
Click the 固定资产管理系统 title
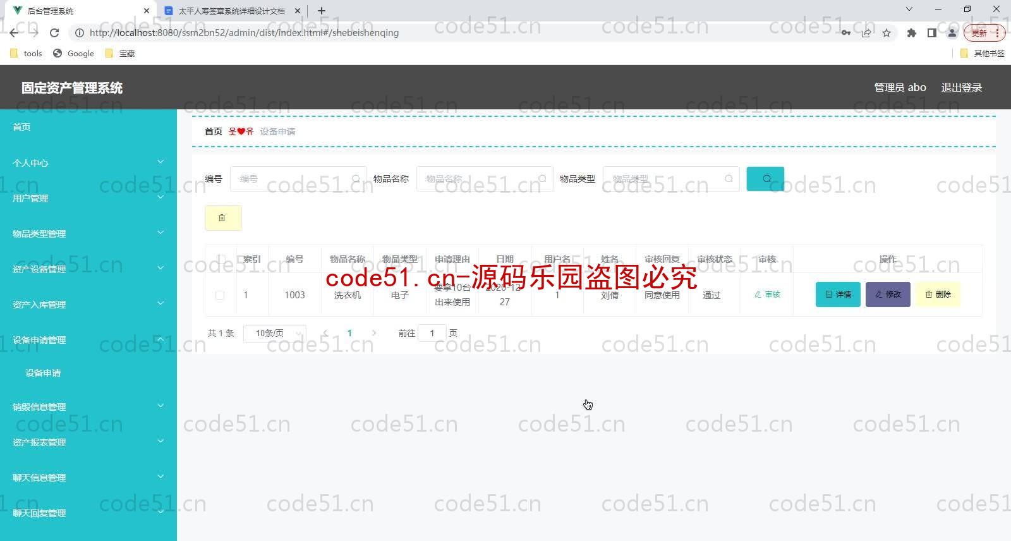[72, 88]
